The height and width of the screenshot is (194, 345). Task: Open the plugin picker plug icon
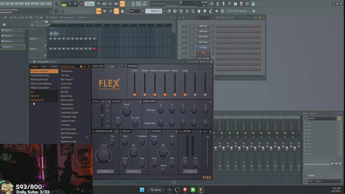[x=205, y=11]
